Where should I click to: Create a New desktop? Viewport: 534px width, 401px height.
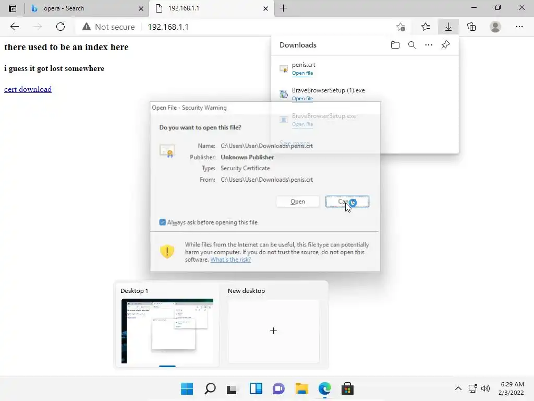273,331
